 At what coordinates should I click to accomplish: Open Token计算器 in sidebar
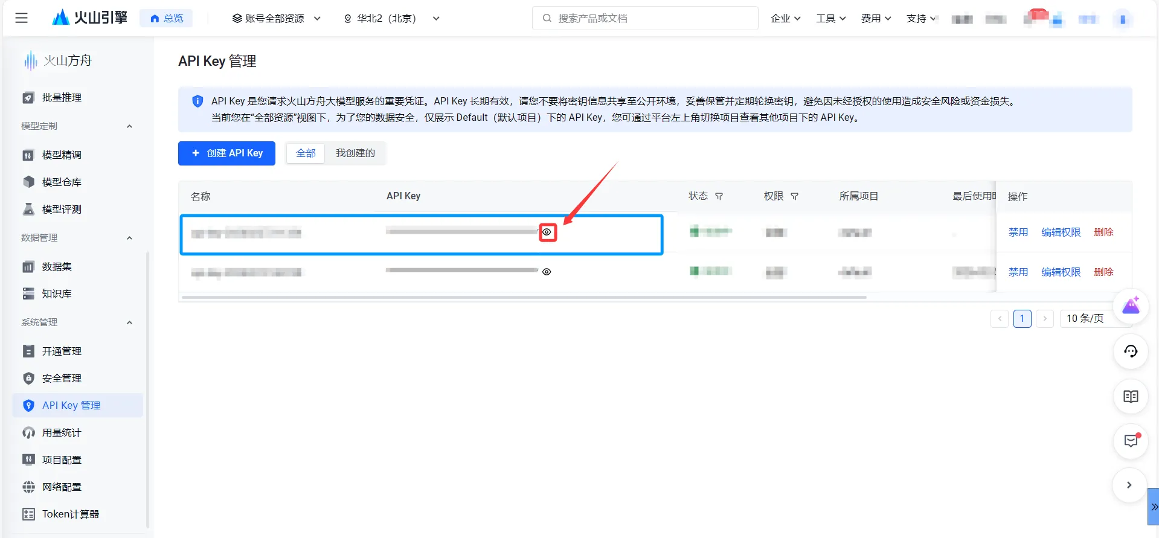point(77,514)
